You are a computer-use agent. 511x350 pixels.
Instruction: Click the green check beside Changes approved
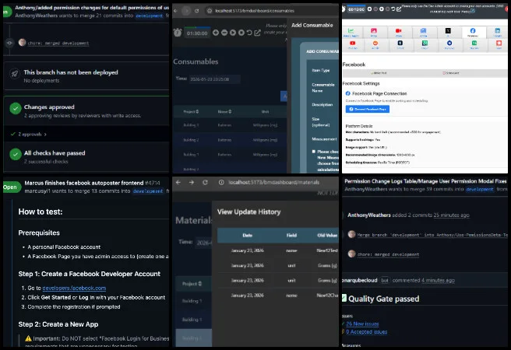(15, 110)
